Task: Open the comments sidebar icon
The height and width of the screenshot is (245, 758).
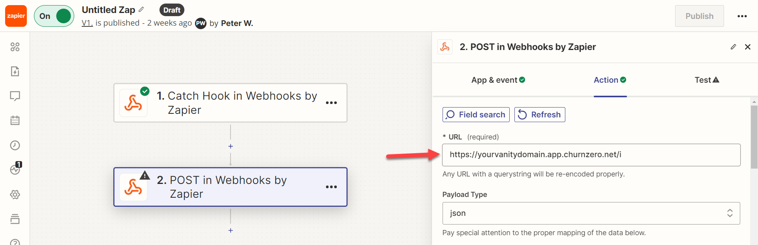Action: tap(15, 96)
